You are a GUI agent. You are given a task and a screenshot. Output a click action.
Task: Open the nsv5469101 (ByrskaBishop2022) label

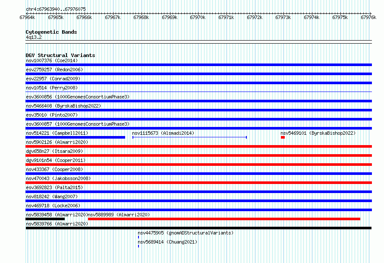click(318, 133)
